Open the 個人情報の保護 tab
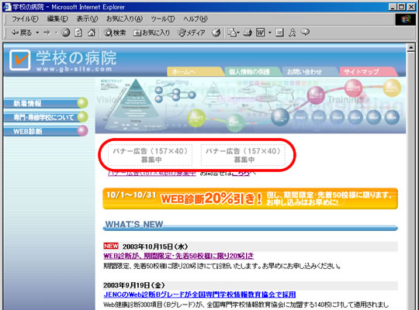Screen dimensions: 419x310 tap(252, 71)
